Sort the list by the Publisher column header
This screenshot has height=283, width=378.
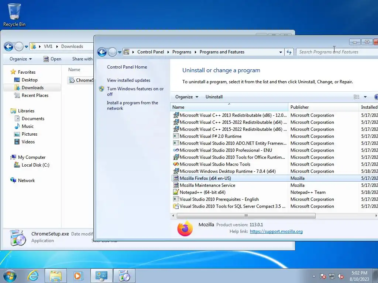323,107
